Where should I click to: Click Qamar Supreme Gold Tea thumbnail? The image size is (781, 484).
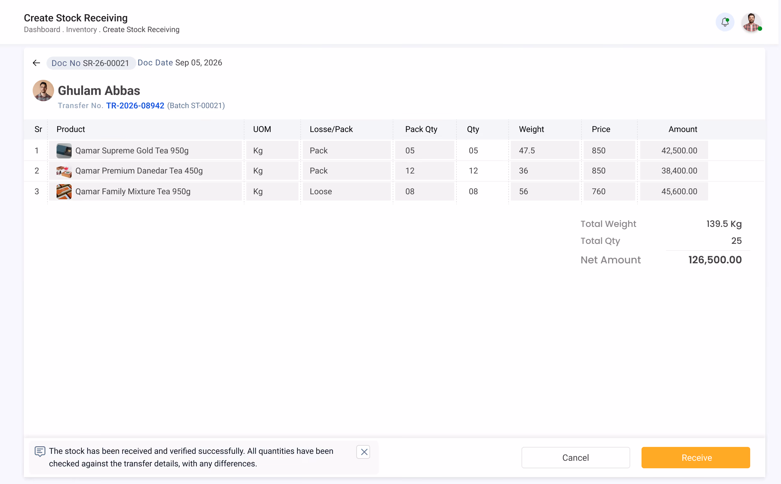pos(64,151)
